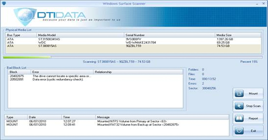268x140 pixels.
Task: Minimize the Windows Surface Scanner window
Action: [257, 4]
